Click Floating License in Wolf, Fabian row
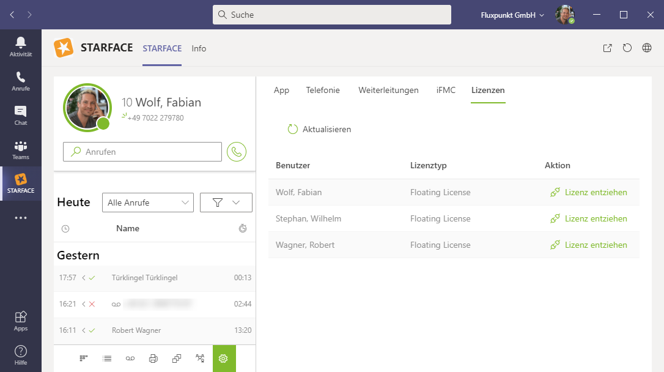Screen dimensions: 664x372 pos(440,192)
